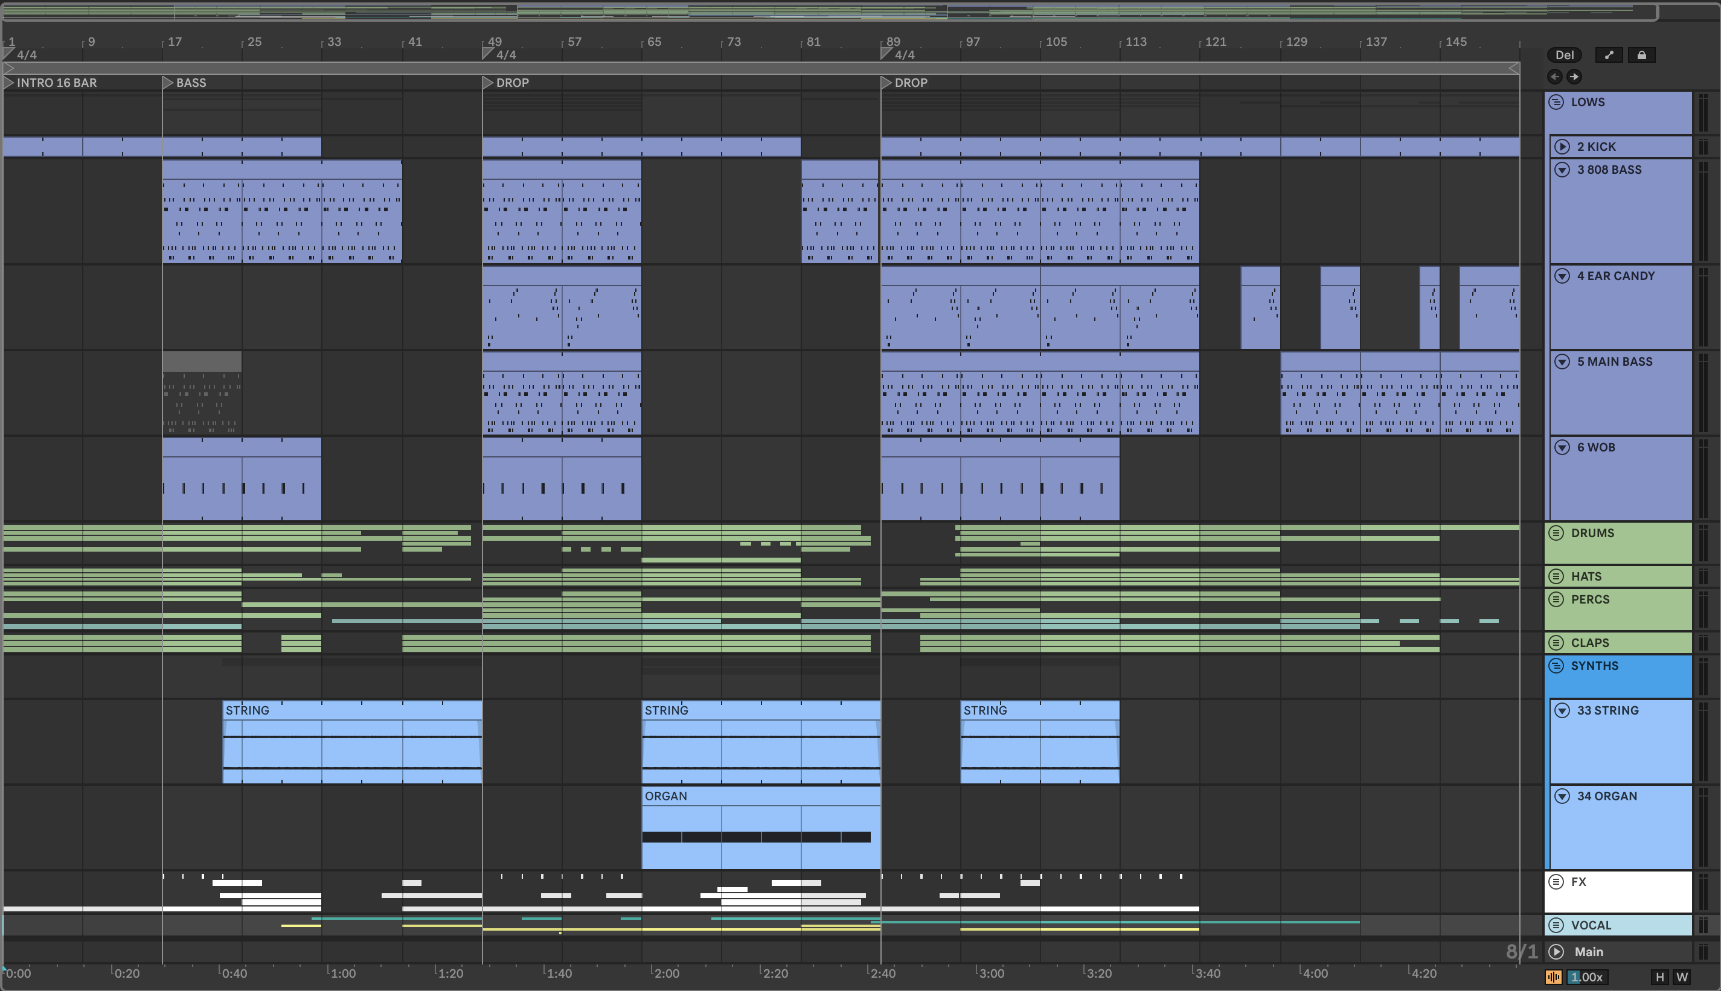Unfold the Main track

(x=1556, y=952)
